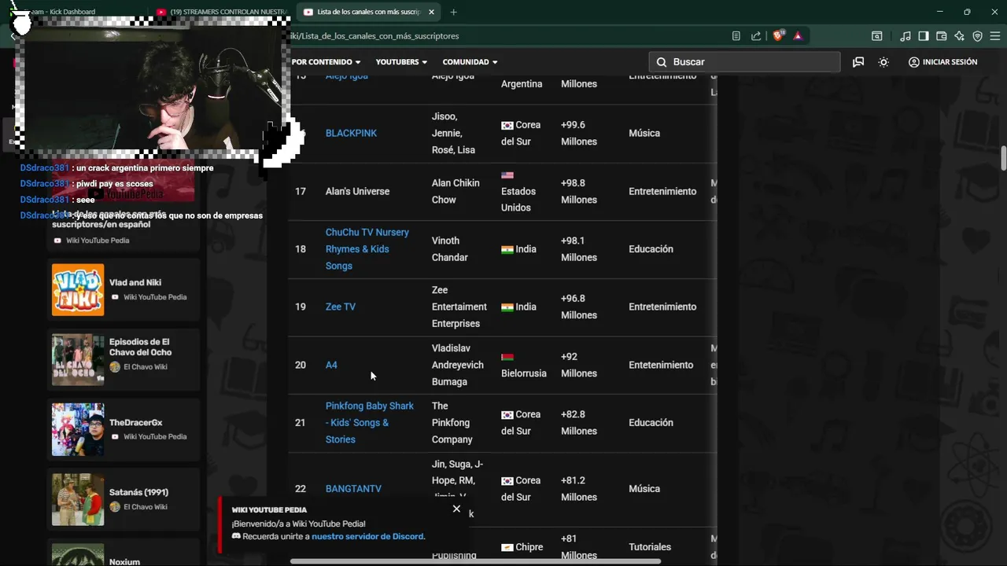
Task: Click India flag in Zee TV row
Action: tap(507, 307)
